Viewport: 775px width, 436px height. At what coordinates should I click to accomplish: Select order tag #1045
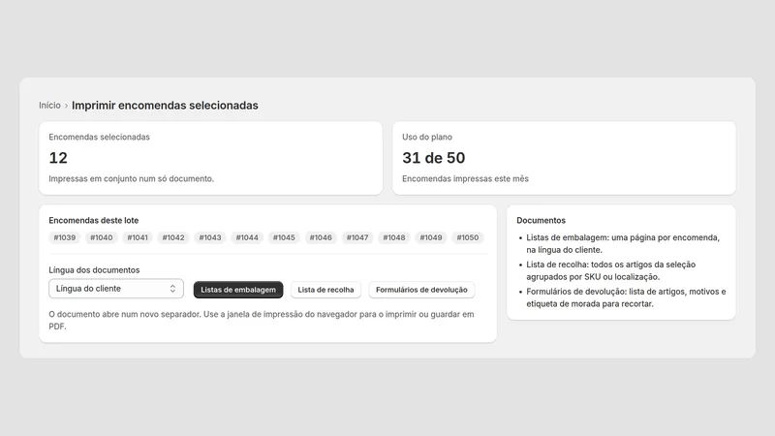pos(284,237)
